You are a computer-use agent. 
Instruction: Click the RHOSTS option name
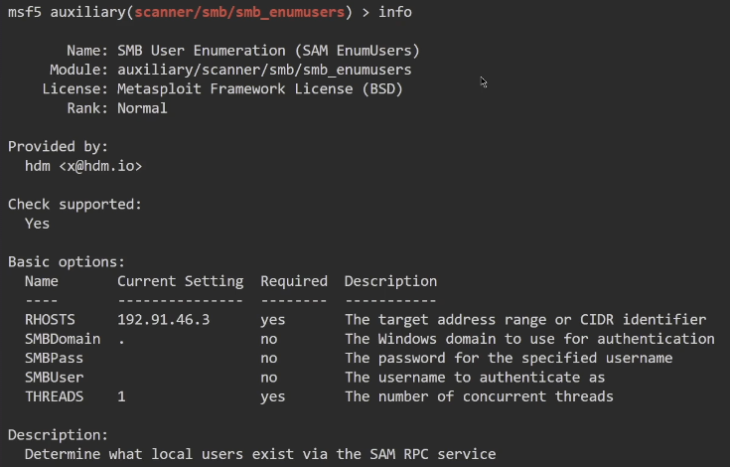pos(50,320)
